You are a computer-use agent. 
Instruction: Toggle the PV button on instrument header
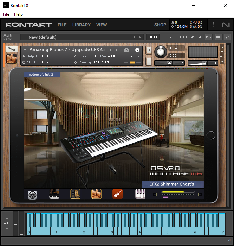[222, 61]
